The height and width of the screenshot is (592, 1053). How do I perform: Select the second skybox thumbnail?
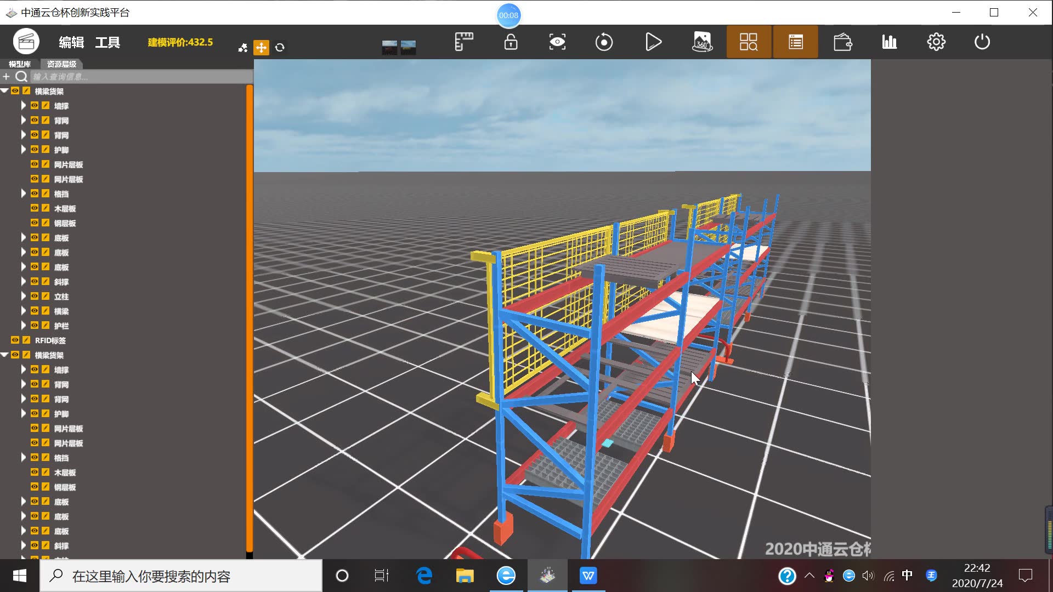point(409,48)
